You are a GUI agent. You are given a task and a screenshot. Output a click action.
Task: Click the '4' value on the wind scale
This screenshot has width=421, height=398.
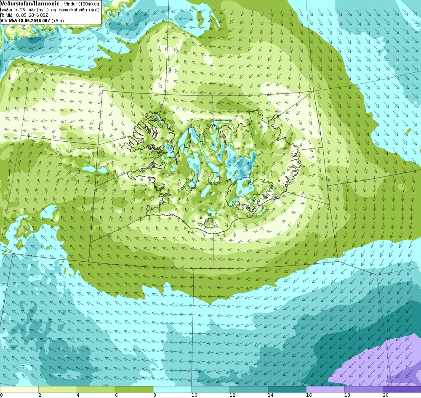click(78, 395)
